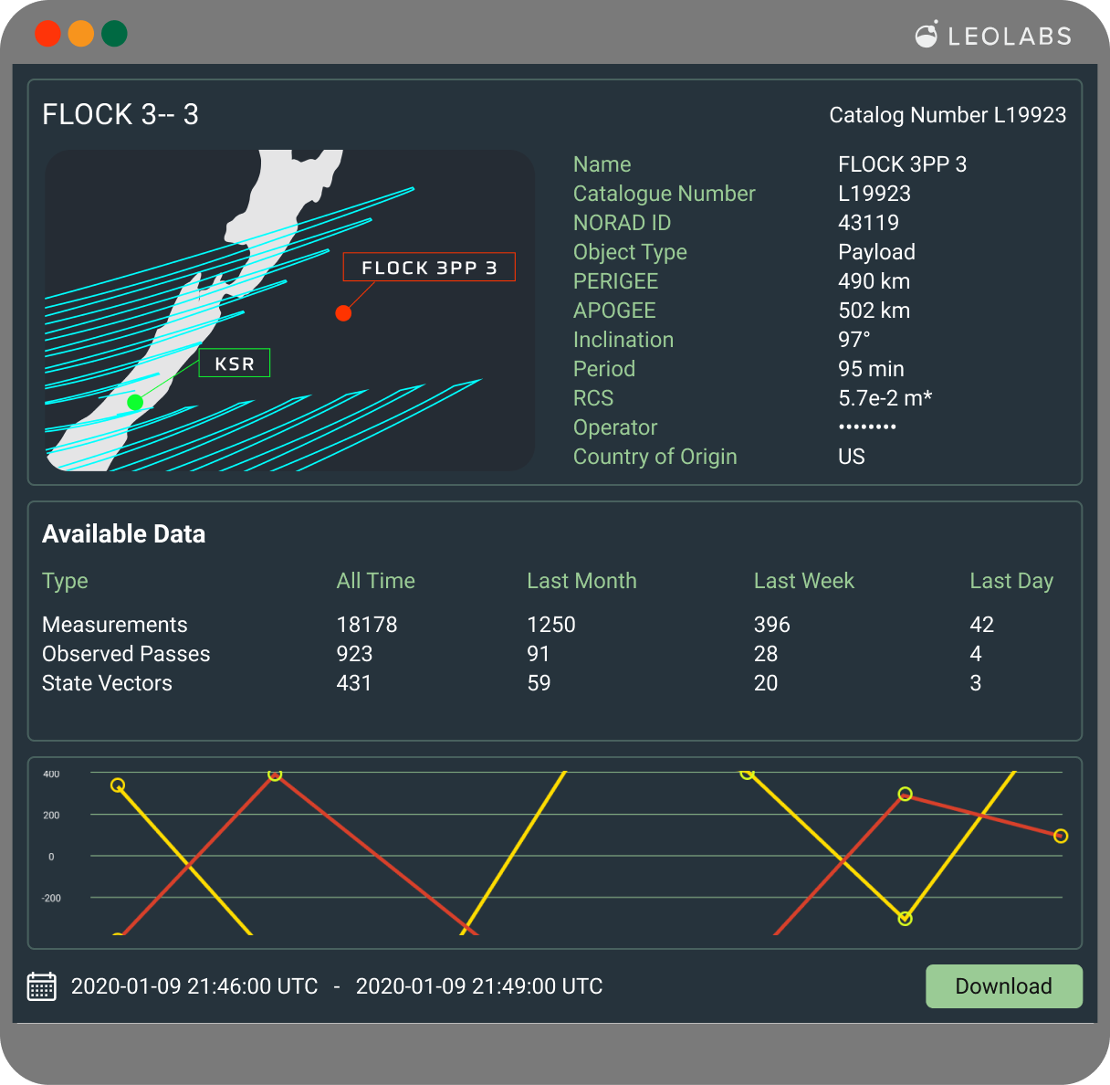Viewport: 1110px width, 1085px height.
Task: Click the Last Week column header
Action: [803, 581]
